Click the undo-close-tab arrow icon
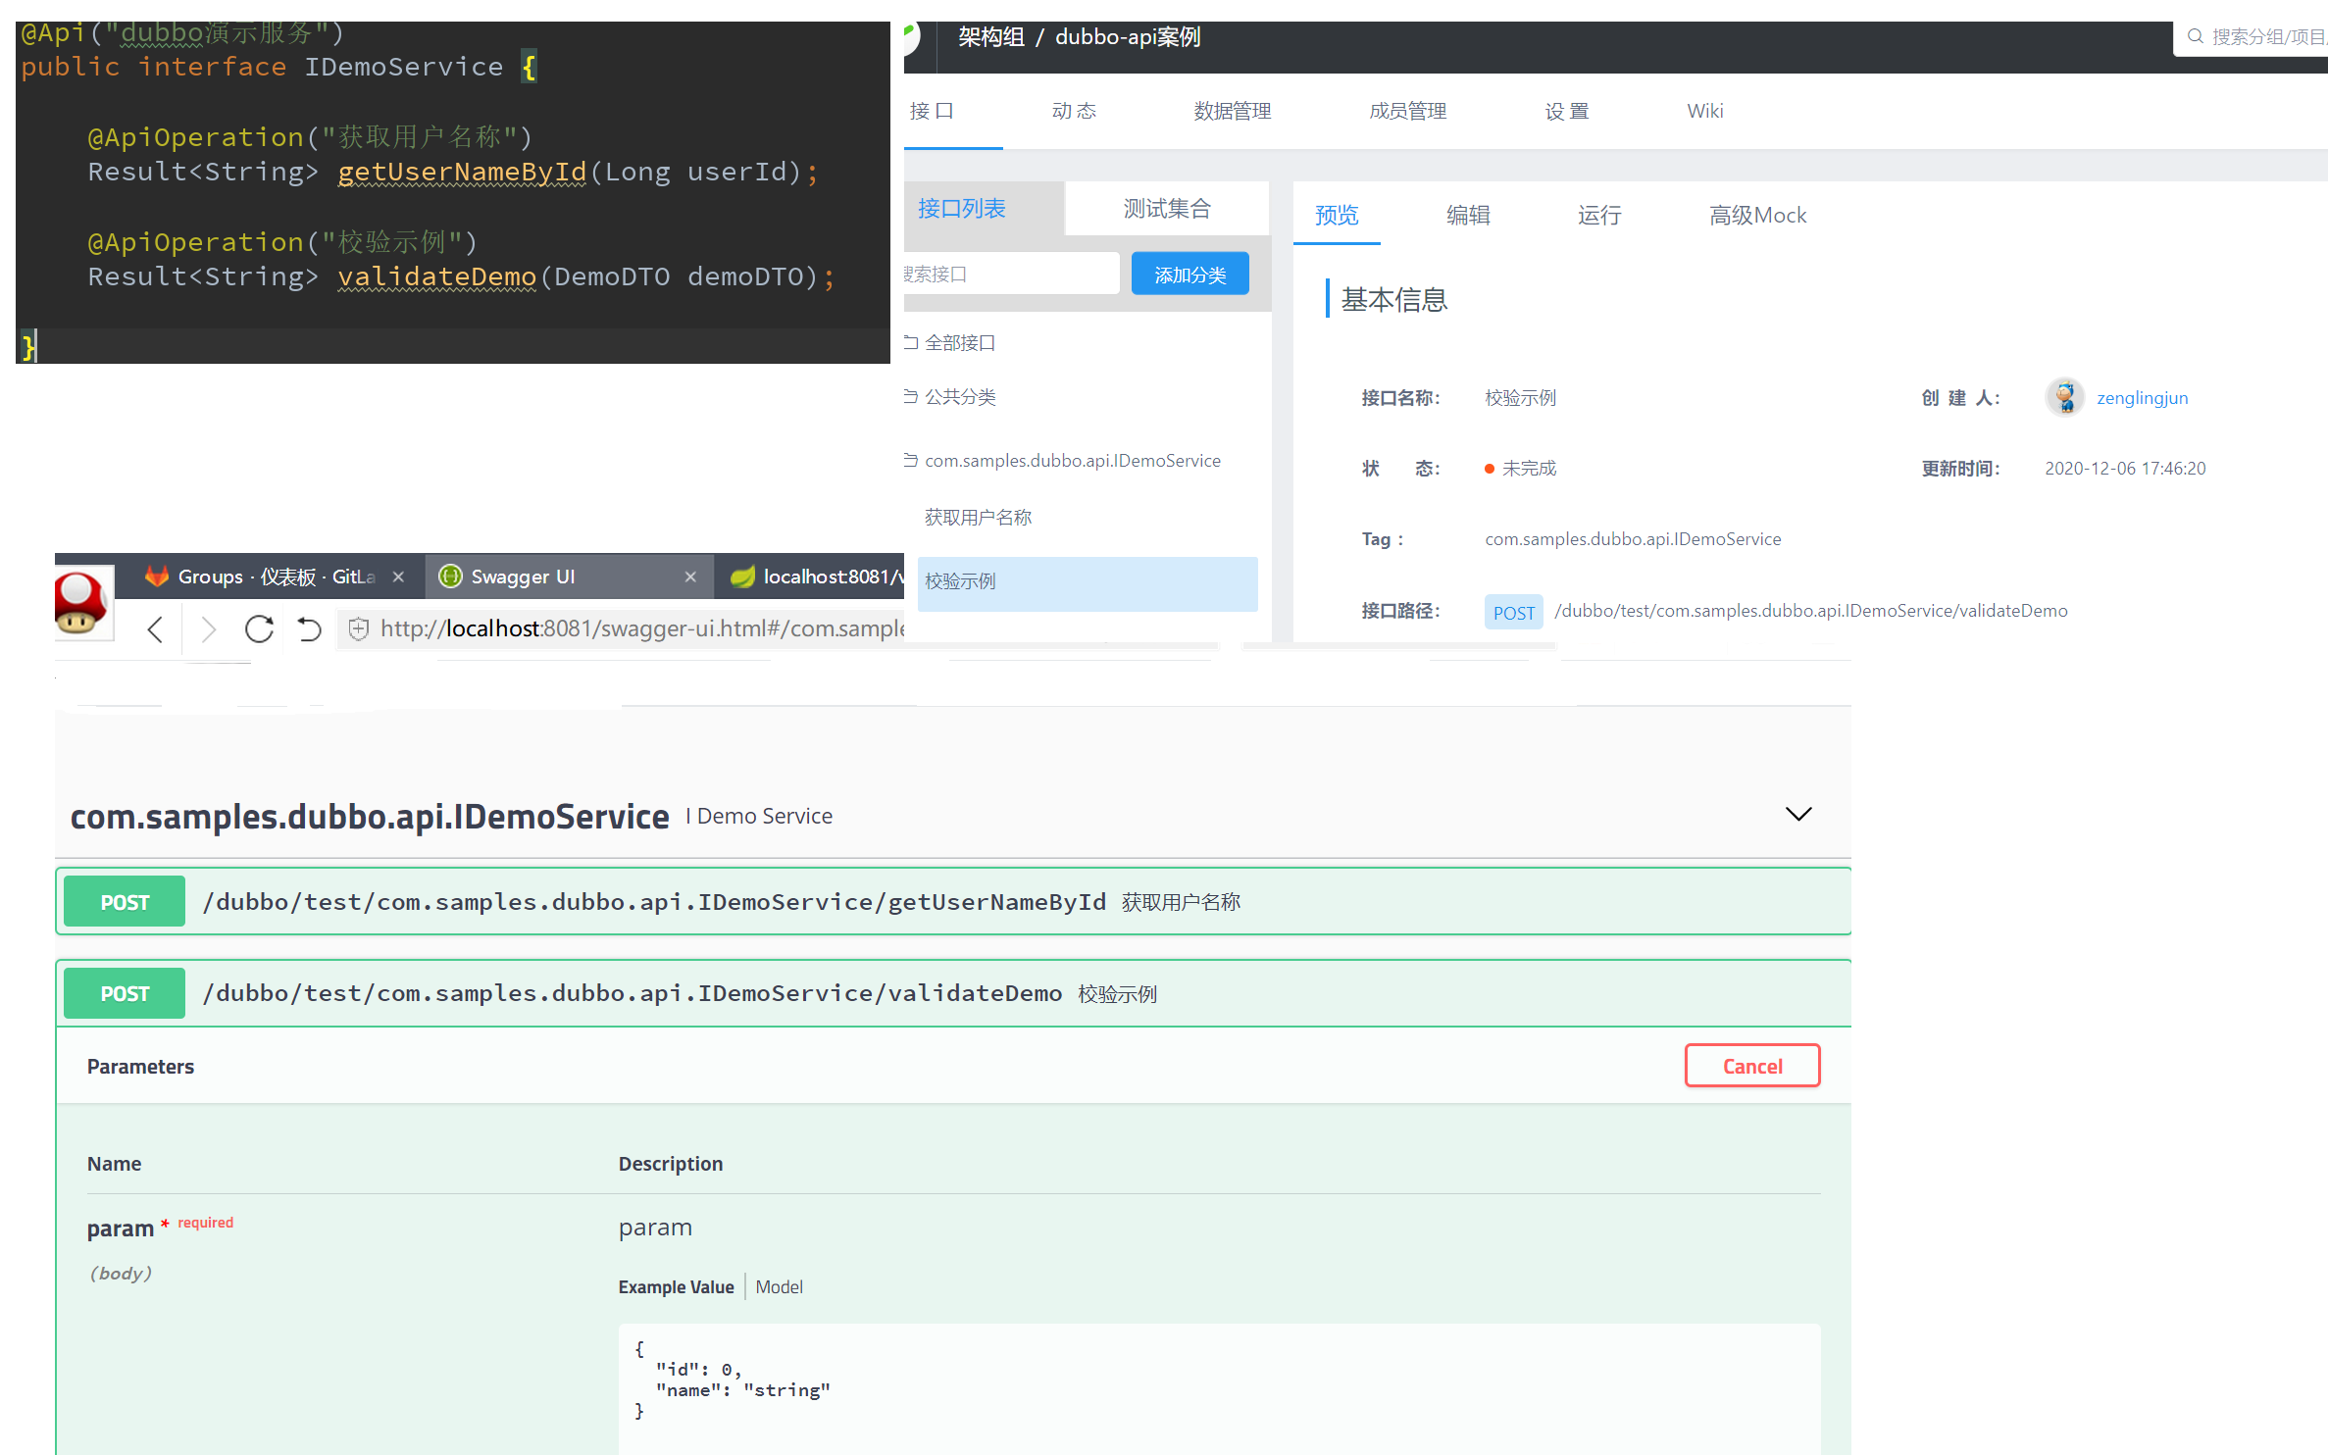This screenshot has width=2328, height=1455. 310,629
